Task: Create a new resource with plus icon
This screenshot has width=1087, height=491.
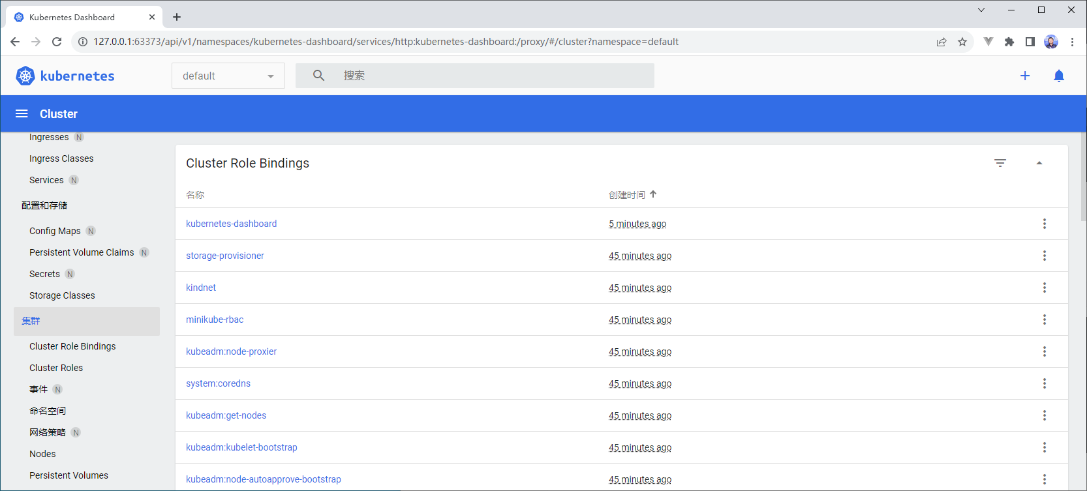Action: tap(1025, 76)
